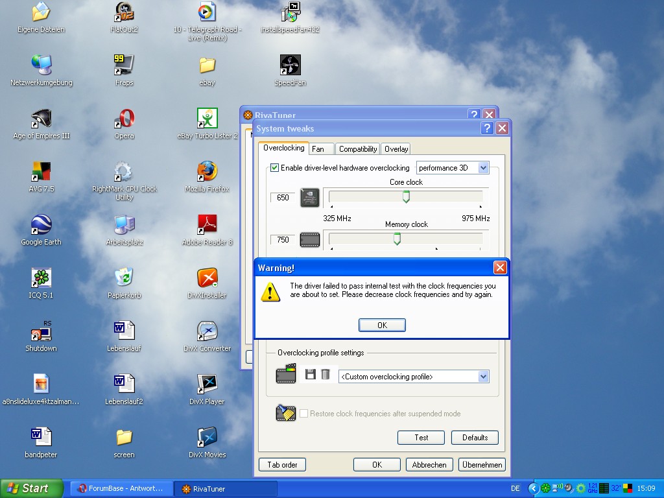Click the speaker volume tray icon
The image size is (664, 498).
pyautogui.click(x=569, y=488)
